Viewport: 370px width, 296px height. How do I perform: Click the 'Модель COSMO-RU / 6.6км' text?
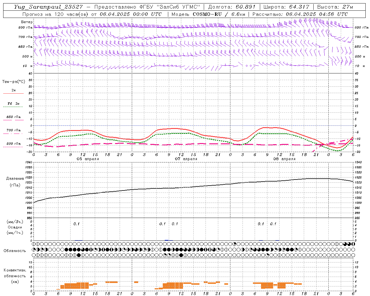(x=208, y=14)
